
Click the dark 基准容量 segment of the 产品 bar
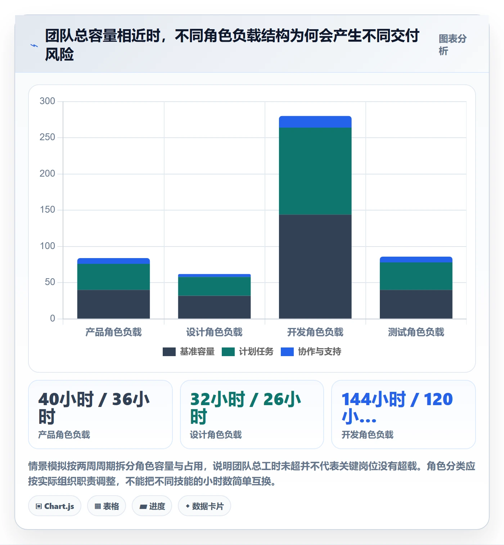coord(113,304)
